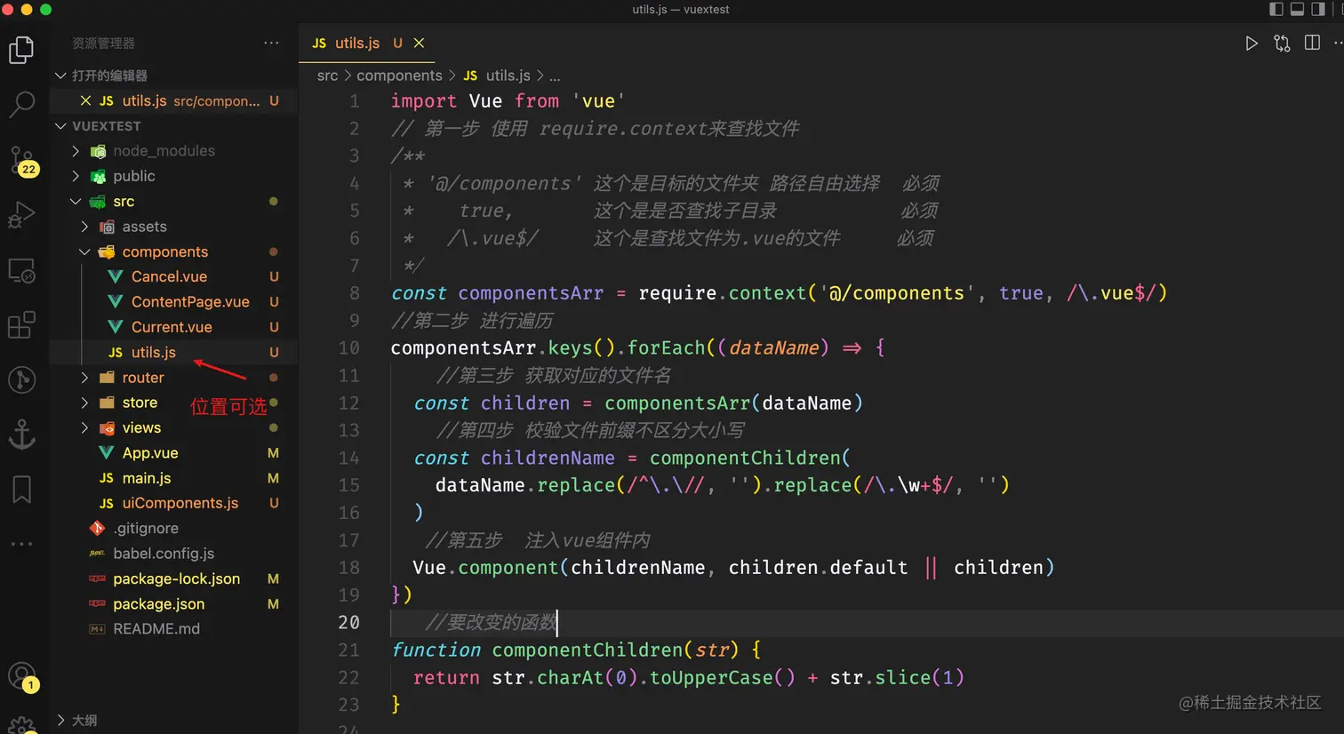
Task: Select utils.js entry in open editors list
Action: point(174,101)
